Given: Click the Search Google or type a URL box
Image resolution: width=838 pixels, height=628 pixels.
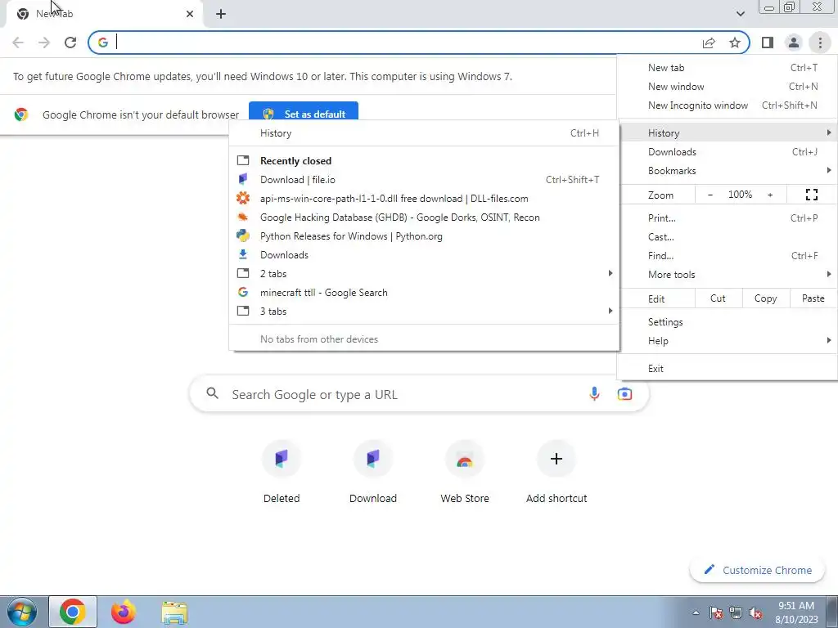Looking at the screenshot, I should coord(419,394).
